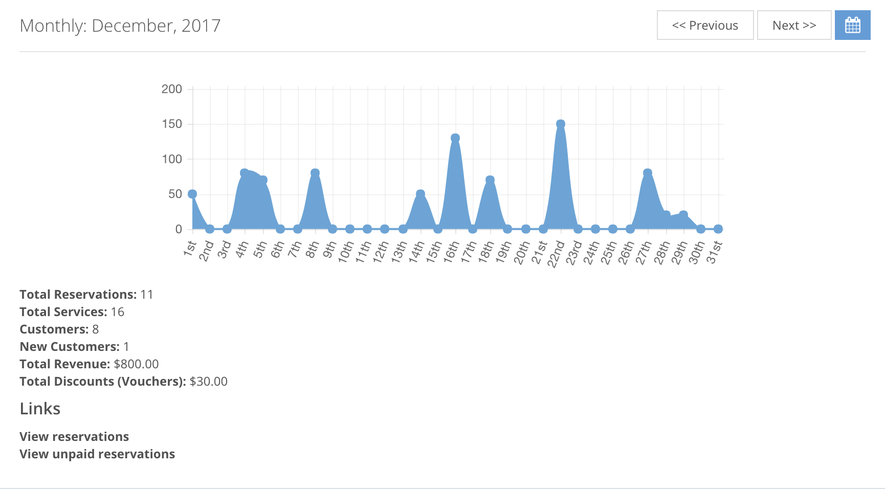Viewport: 885px width, 489px height.
Task: Click the 14th label on the x-axis
Action: [419, 250]
